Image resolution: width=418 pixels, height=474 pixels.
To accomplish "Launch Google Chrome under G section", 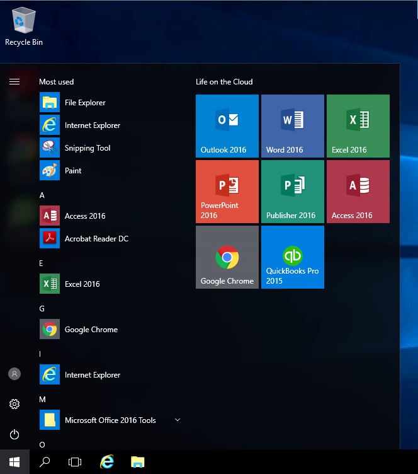I will 110,329.
